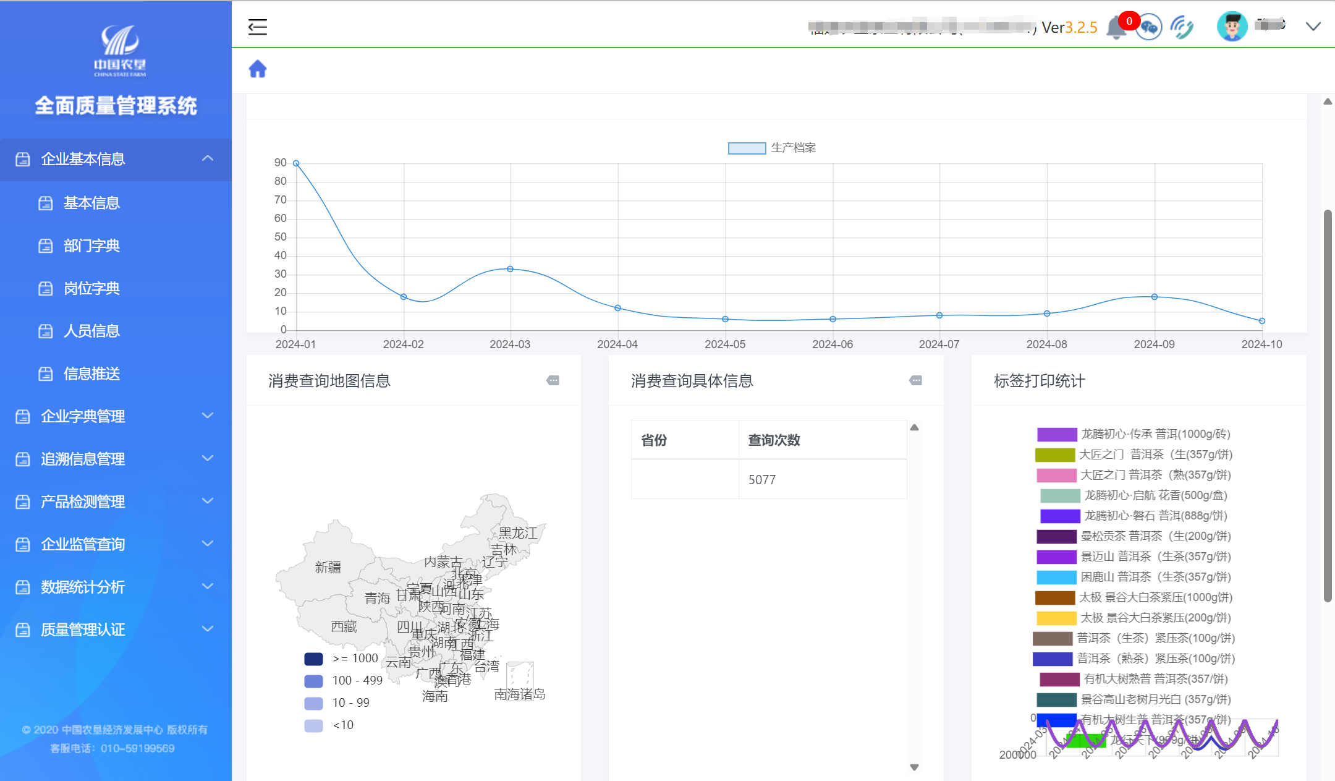Toggle the 困鹿山 普洱茶 legend item

click(1056, 577)
